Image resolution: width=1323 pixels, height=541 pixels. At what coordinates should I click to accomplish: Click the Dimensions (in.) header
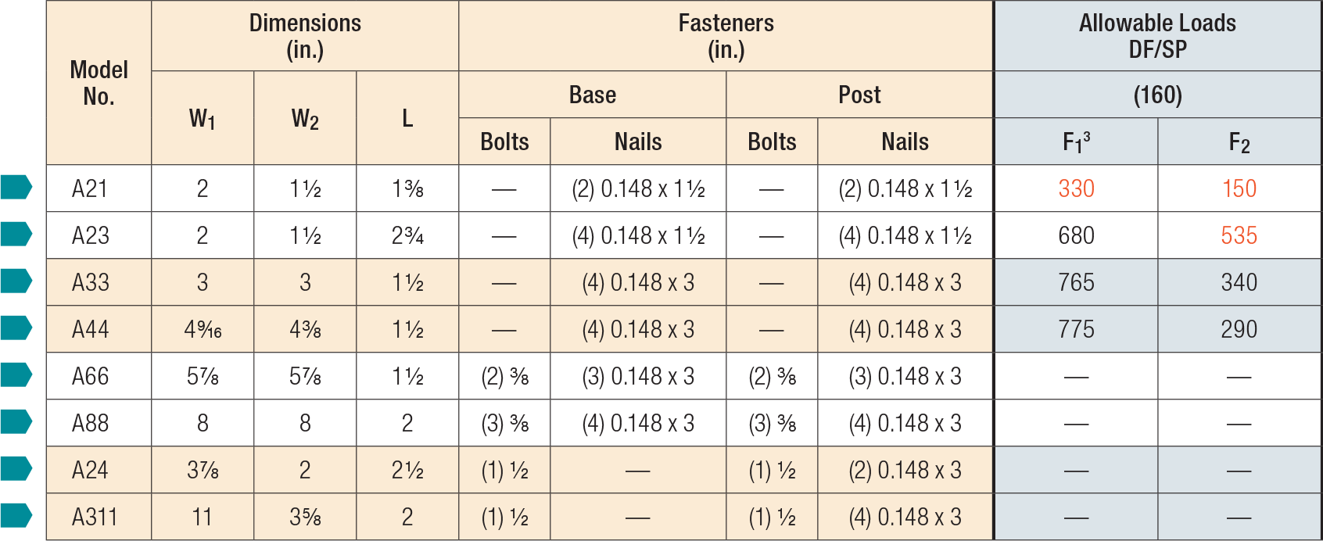coord(305,36)
